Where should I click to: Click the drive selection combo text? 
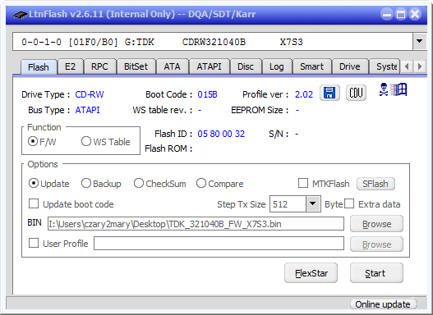pos(213,42)
